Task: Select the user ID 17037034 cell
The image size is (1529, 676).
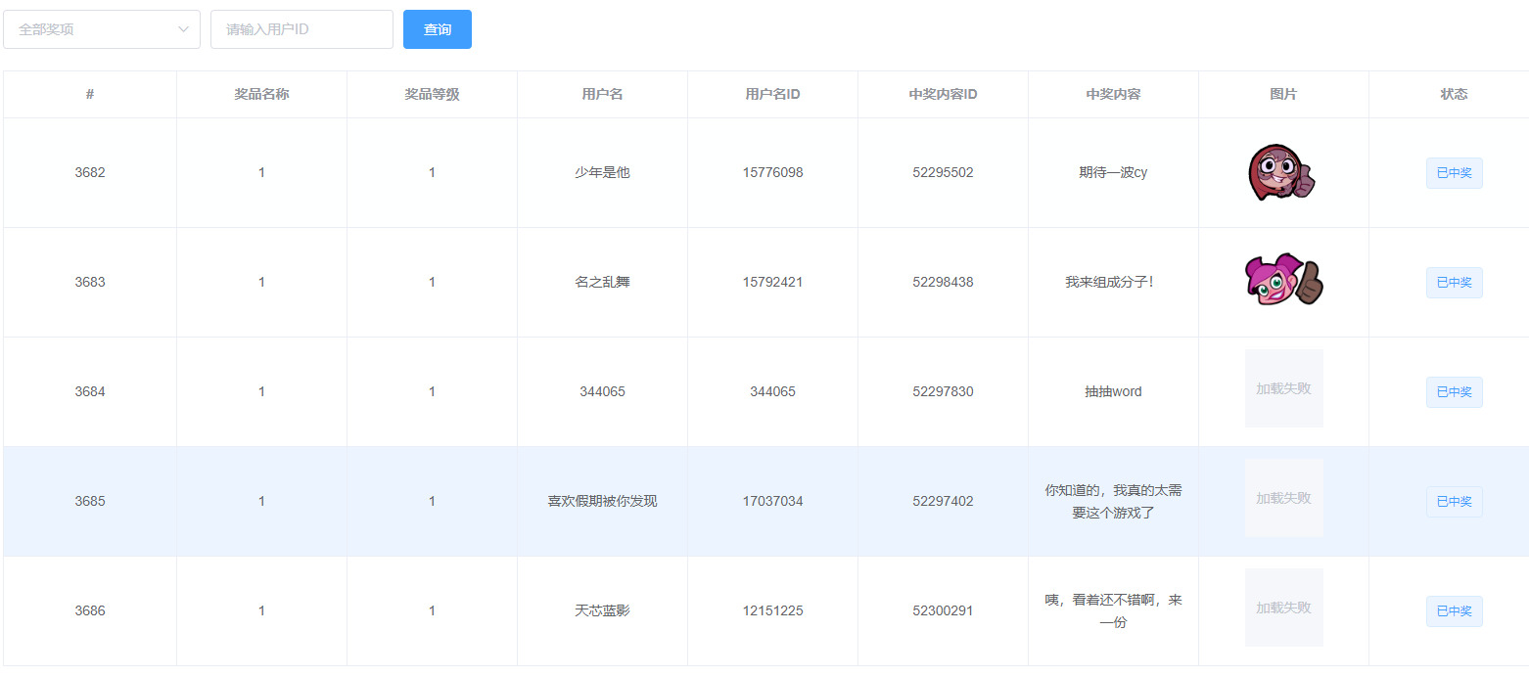Action: tap(772, 501)
